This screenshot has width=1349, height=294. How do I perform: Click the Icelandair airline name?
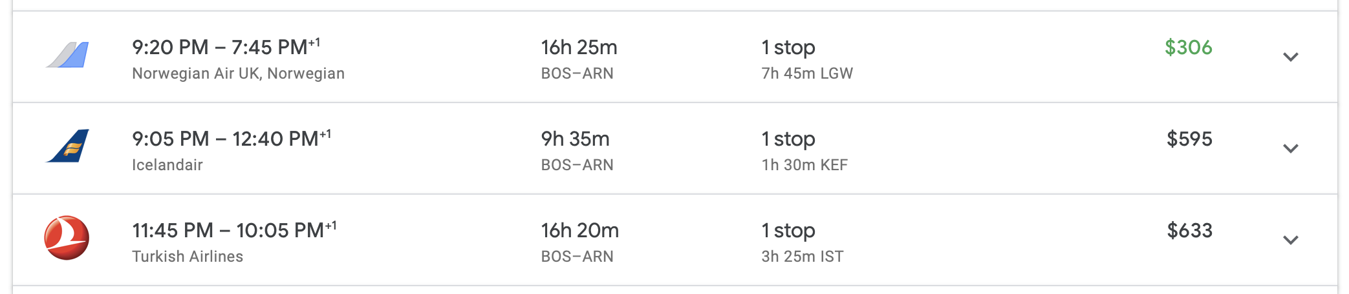tap(167, 165)
